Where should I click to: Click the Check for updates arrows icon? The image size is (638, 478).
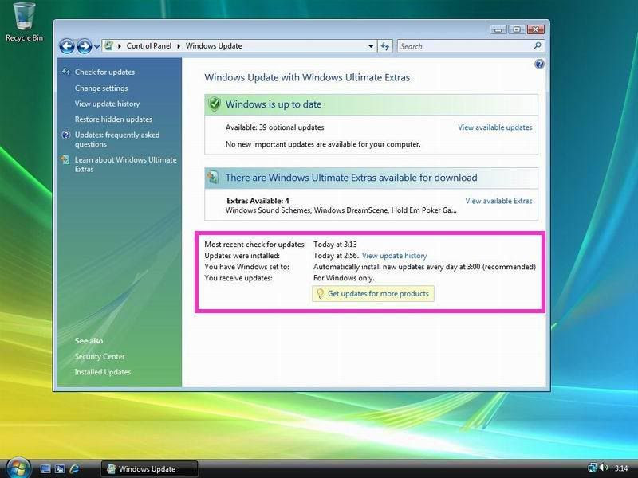click(66, 72)
